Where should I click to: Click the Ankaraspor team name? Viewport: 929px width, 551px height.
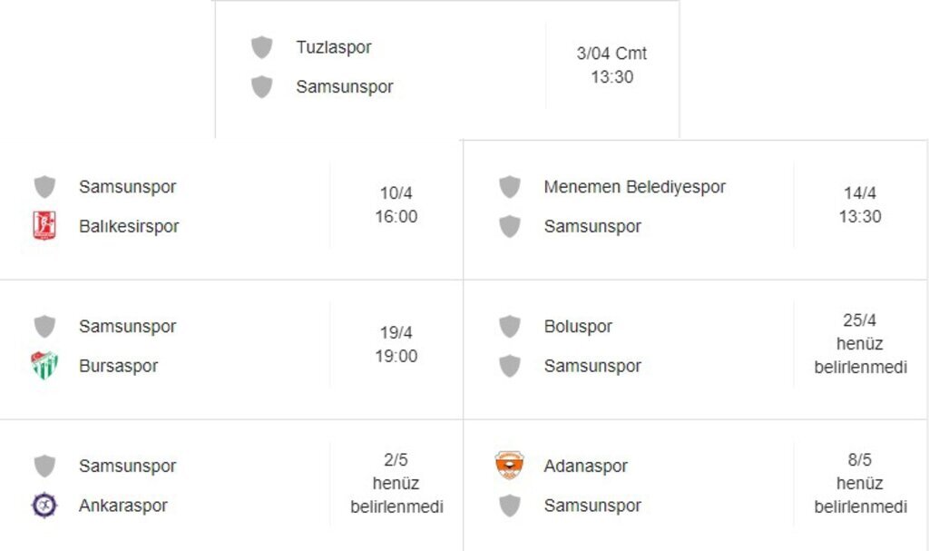click(122, 506)
